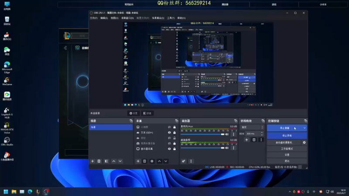Screen dimensions: 349x196
Task: Undock the Scene Transitions panel
Action: coord(263,121)
